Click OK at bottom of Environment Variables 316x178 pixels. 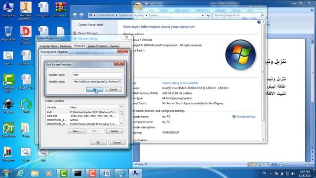click(98, 142)
